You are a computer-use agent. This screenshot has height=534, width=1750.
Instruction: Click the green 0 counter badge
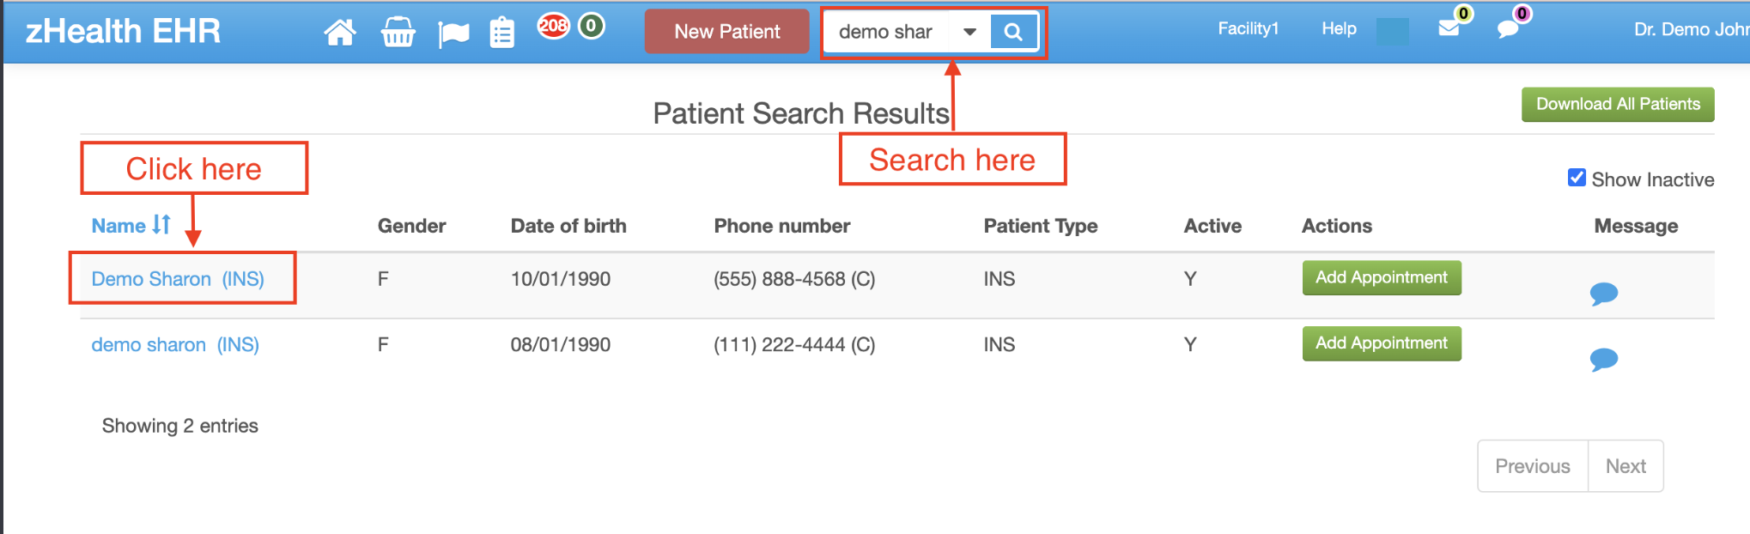coord(591,26)
